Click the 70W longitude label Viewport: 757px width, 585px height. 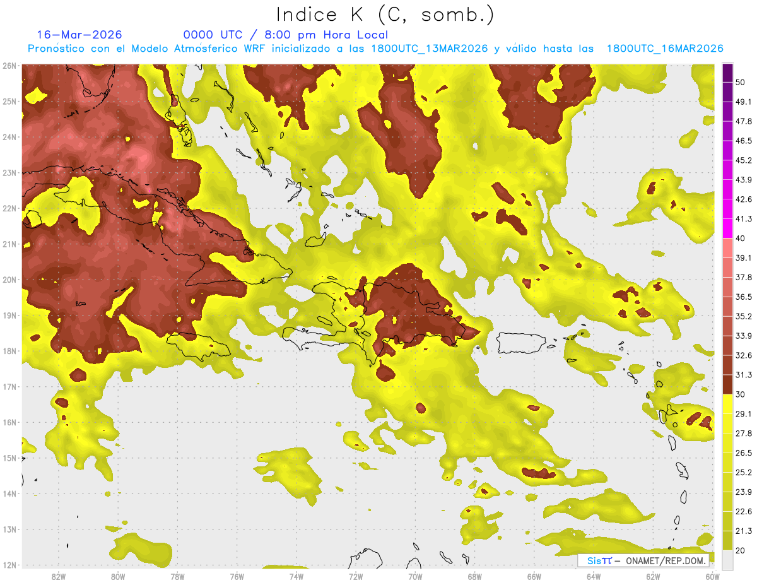click(x=415, y=576)
